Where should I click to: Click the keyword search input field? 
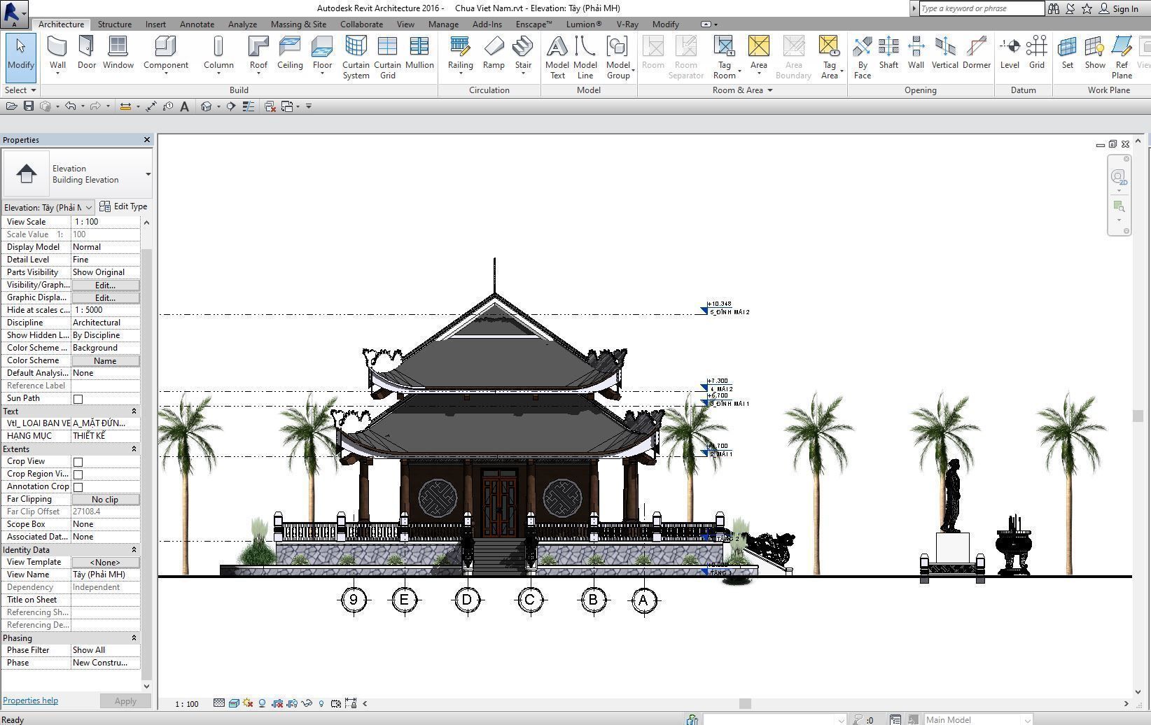click(x=981, y=8)
